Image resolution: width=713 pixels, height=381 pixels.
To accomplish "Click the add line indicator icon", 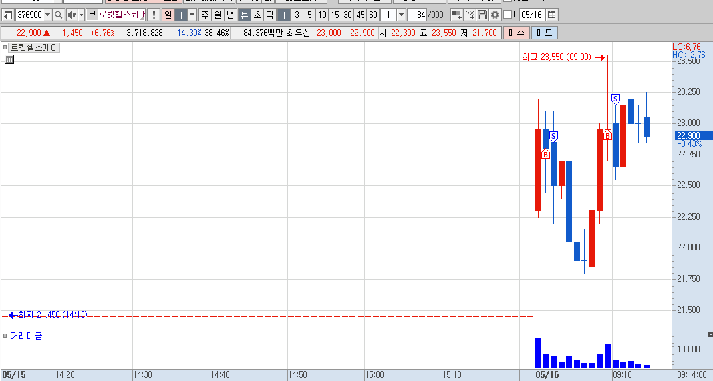I will click(470, 15).
